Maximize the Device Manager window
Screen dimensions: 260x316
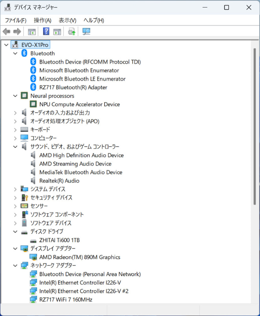(x=227, y=8)
